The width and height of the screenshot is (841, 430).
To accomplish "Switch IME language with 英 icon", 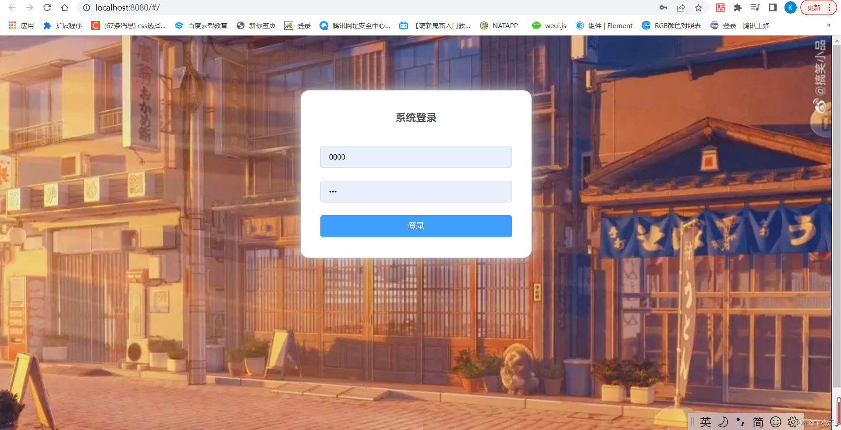I will [705, 422].
